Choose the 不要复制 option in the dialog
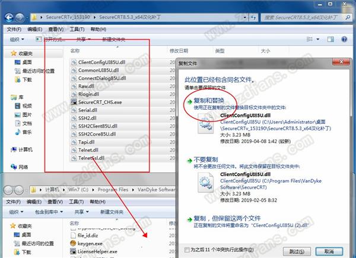This screenshot has height=258, width=356. (206, 160)
